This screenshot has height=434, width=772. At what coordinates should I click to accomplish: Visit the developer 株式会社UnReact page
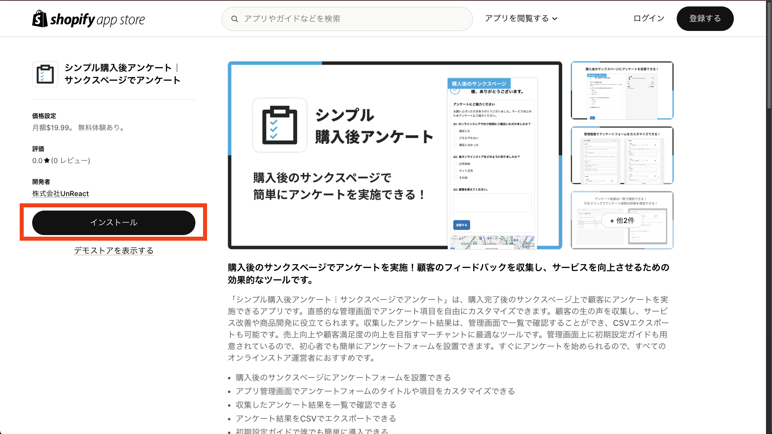(x=60, y=193)
